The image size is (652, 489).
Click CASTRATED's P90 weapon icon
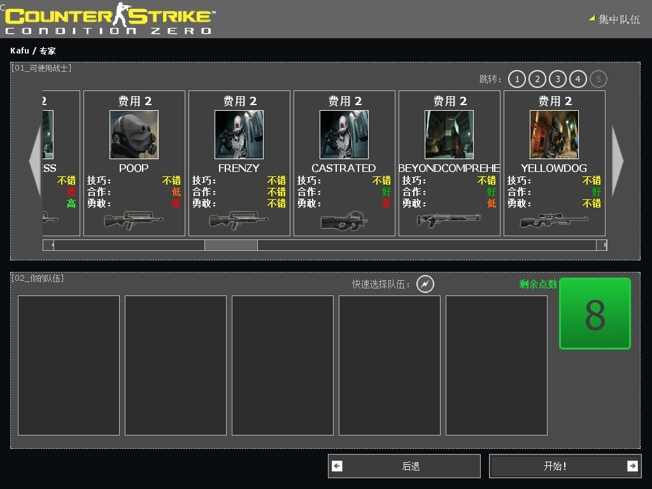[x=344, y=221]
